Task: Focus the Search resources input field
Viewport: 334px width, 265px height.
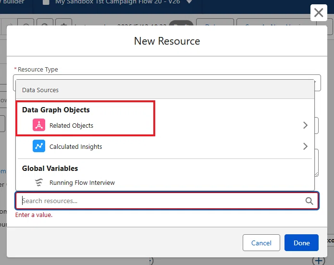Action: [x=167, y=201]
